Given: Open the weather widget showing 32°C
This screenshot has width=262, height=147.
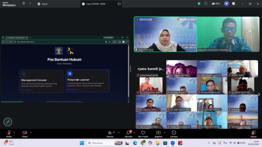Looking at the screenshot, I should point(9,143).
